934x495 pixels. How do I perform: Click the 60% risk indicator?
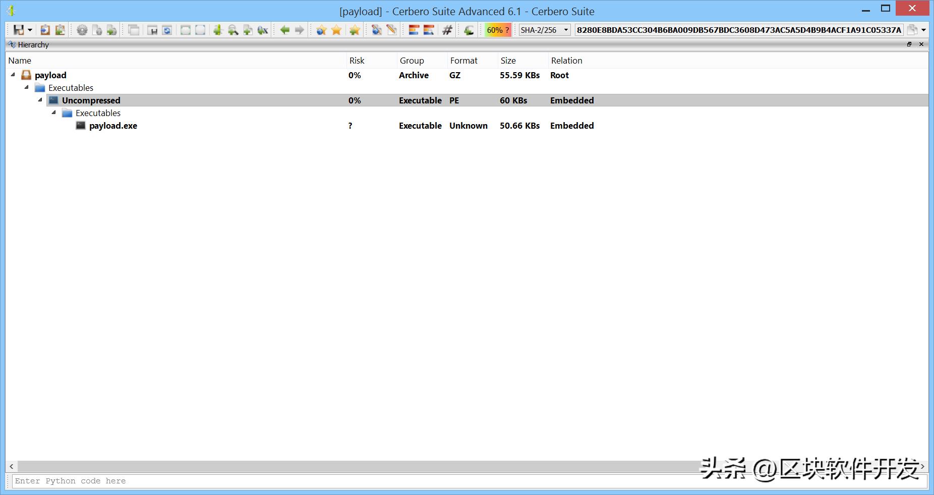498,30
